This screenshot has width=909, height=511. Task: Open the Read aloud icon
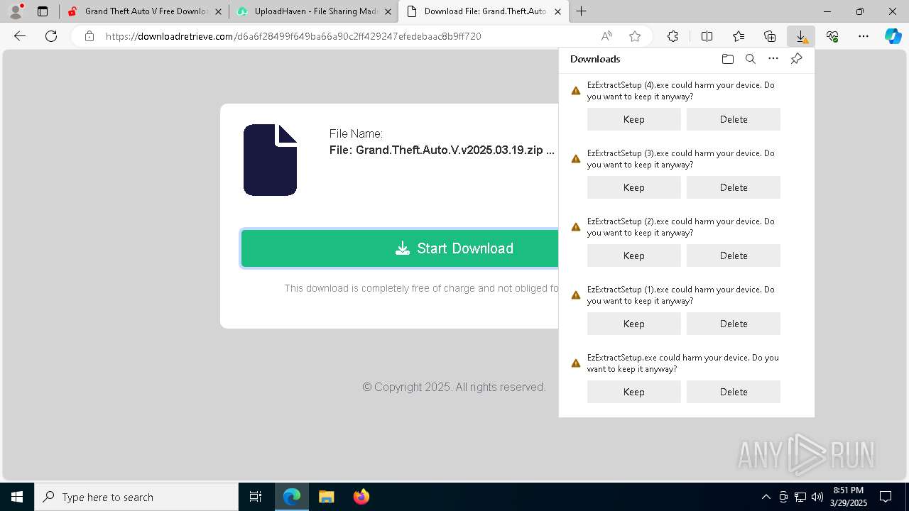(x=606, y=36)
